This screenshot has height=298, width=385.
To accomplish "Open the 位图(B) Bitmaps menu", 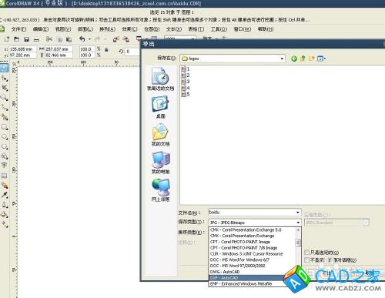I will click(152, 29).
